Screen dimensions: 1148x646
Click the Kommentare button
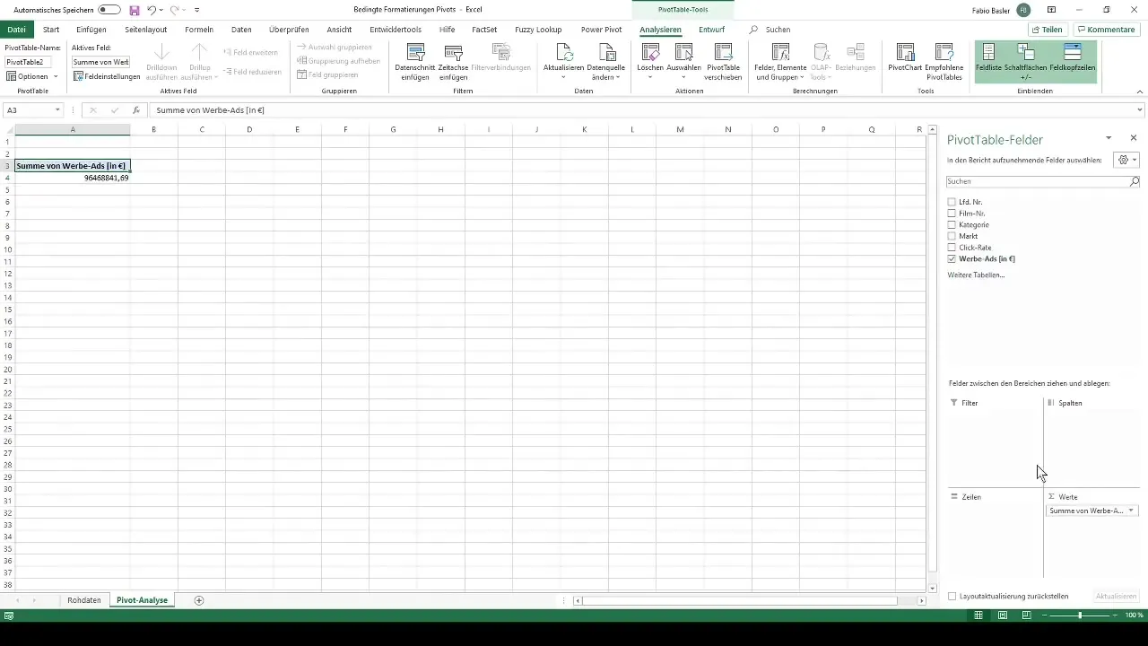click(x=1106, y=30)
